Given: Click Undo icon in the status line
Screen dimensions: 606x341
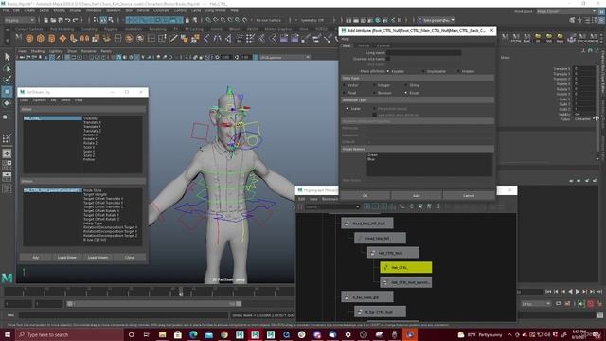Looking at the screenshot, I should point(68,20).
